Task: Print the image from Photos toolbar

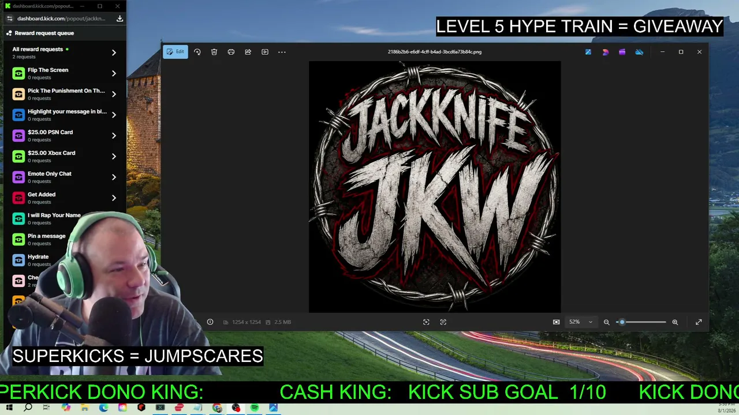Action: 231,52
